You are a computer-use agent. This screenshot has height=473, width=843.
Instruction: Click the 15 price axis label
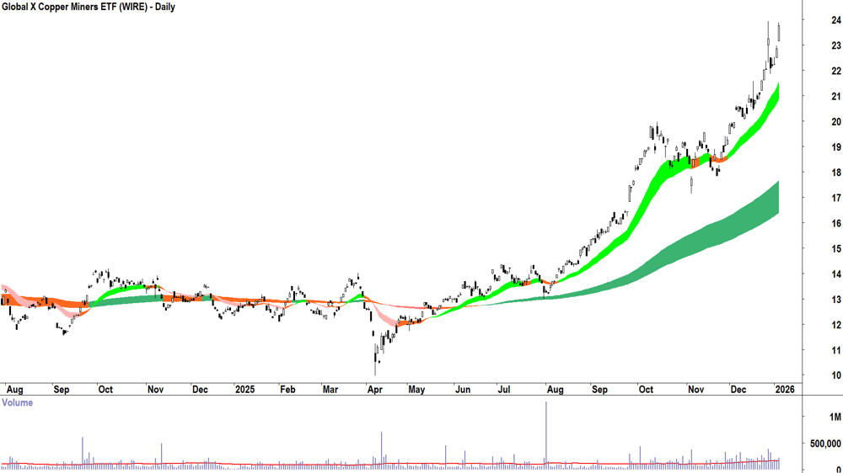pyautogui.click(x=836, y=249)
